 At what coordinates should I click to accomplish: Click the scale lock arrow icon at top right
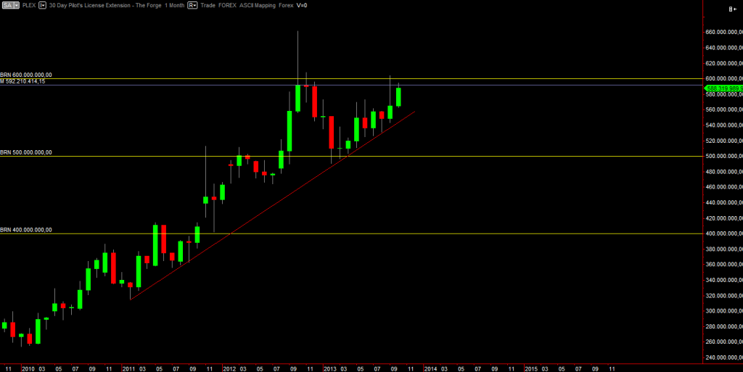[733, 9]
